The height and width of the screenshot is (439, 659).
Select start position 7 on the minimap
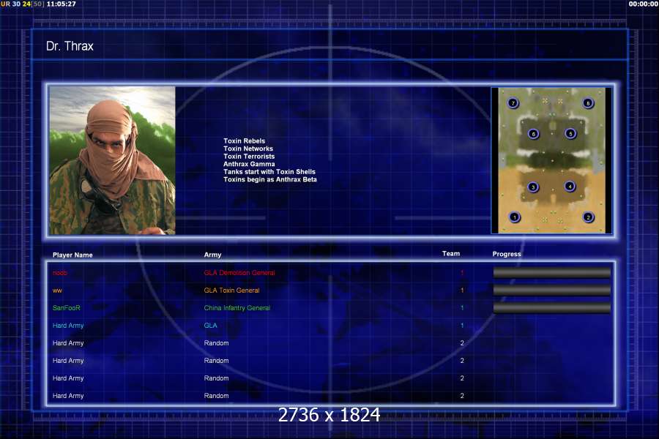pyautogui.click(x=513, y=103)
